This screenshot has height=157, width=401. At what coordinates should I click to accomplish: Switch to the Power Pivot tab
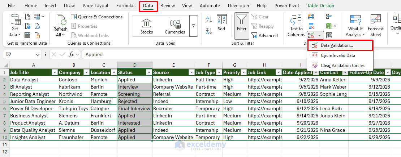coord(287,6)
